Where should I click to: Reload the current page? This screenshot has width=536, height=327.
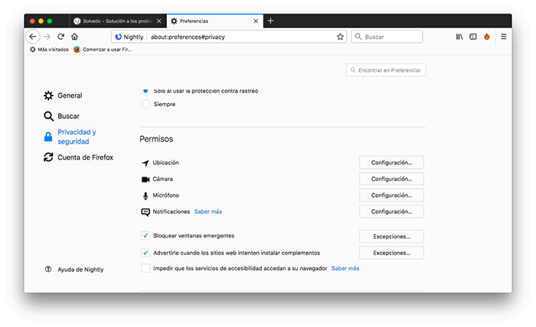tap(60, 37)
